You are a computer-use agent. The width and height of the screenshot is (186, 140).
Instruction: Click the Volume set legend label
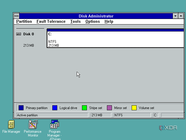click(146, 108)
